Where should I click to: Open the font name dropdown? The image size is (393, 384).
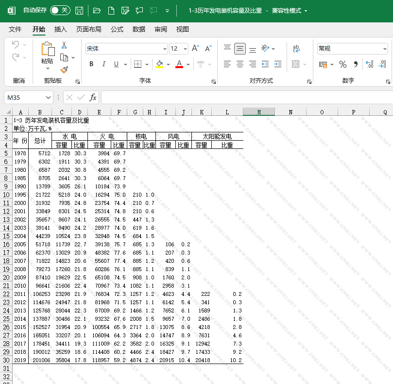click(165, 49)
